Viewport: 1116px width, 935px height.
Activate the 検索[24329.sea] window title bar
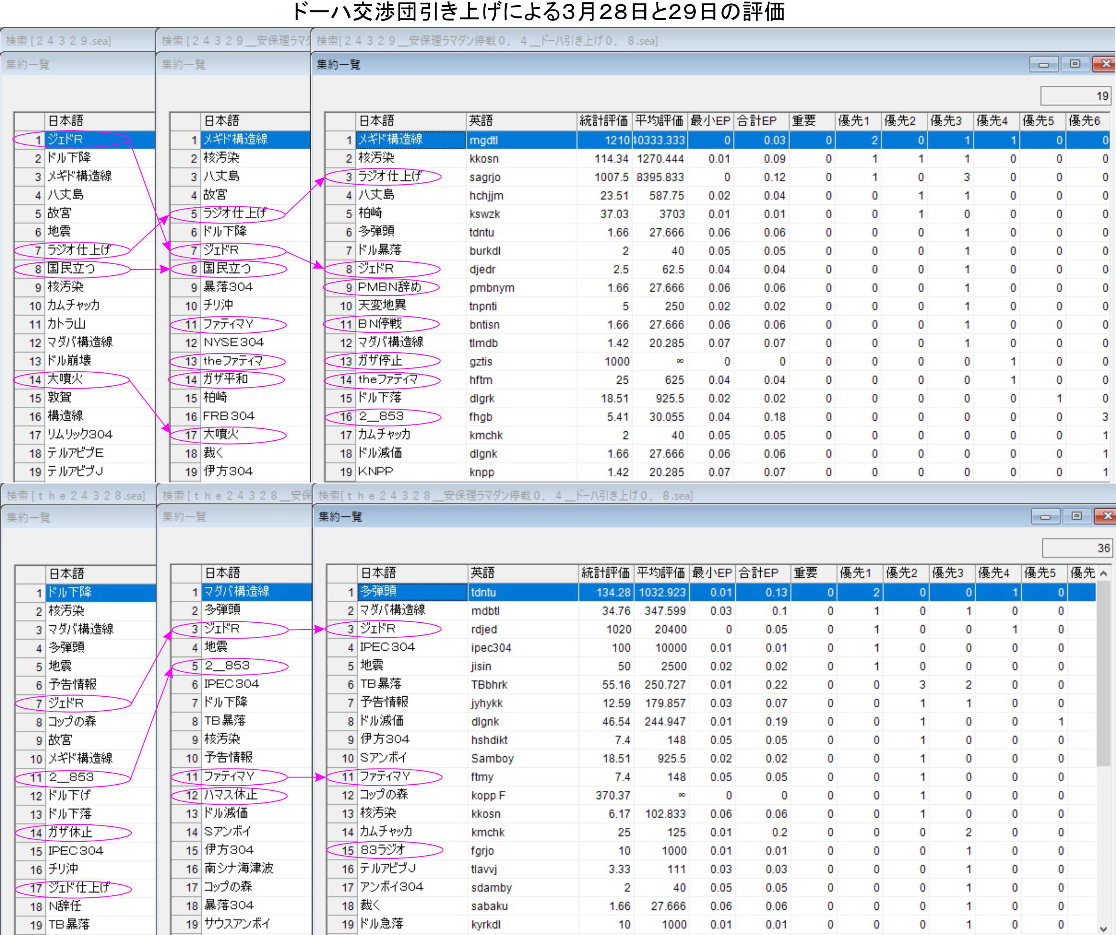77,40
